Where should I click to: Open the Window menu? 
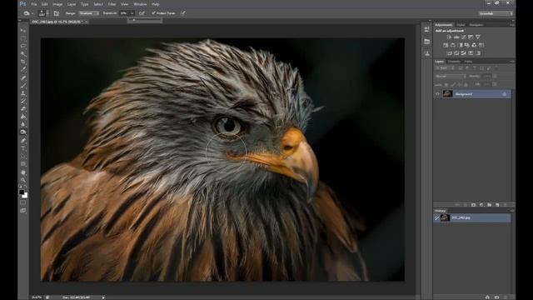(140, 4)
